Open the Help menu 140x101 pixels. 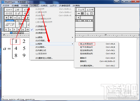point(76,6)
